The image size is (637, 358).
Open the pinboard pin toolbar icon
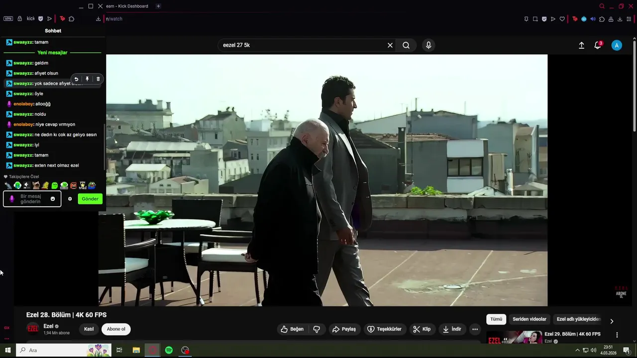click(x=527, y=19)
